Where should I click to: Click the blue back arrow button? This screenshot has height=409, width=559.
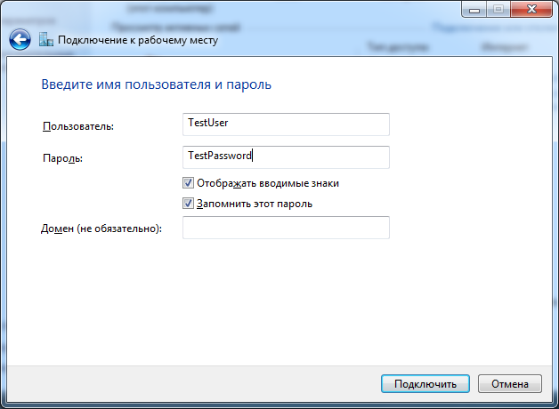[x=20, y=40]
